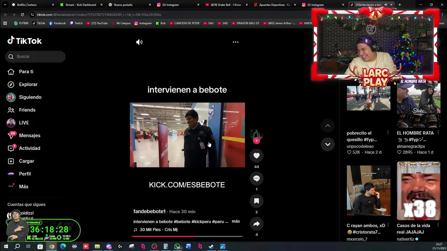Open the unpocodeleao author link
Image resolution: width=447 pixels, height=251 pixels.
(360, 146)
